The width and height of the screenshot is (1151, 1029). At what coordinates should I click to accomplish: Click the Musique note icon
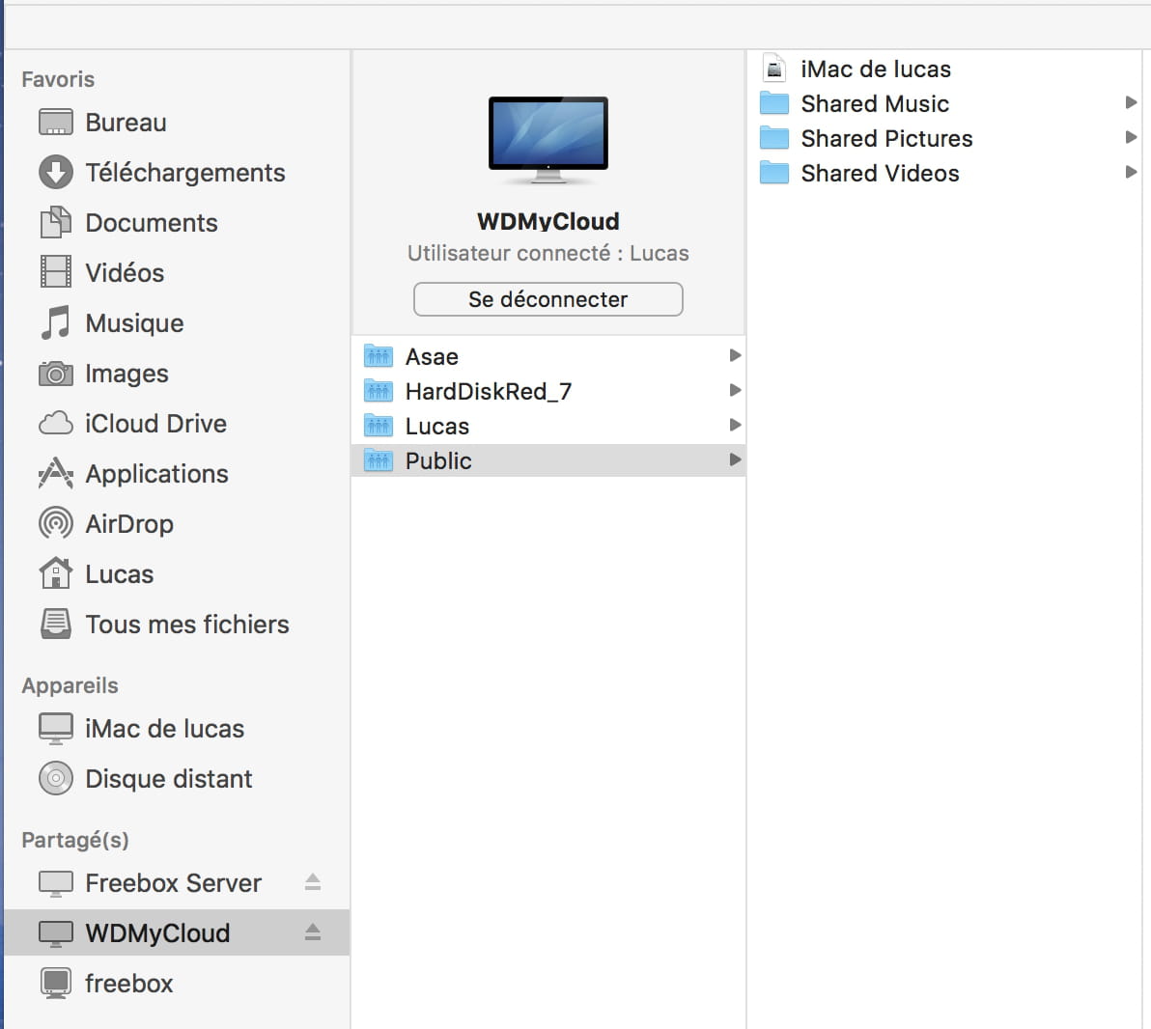pos(56,323)
